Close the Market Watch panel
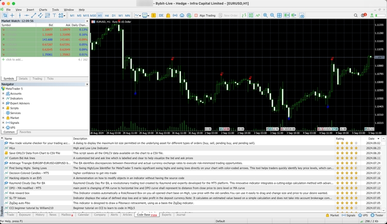 (87, 21)
